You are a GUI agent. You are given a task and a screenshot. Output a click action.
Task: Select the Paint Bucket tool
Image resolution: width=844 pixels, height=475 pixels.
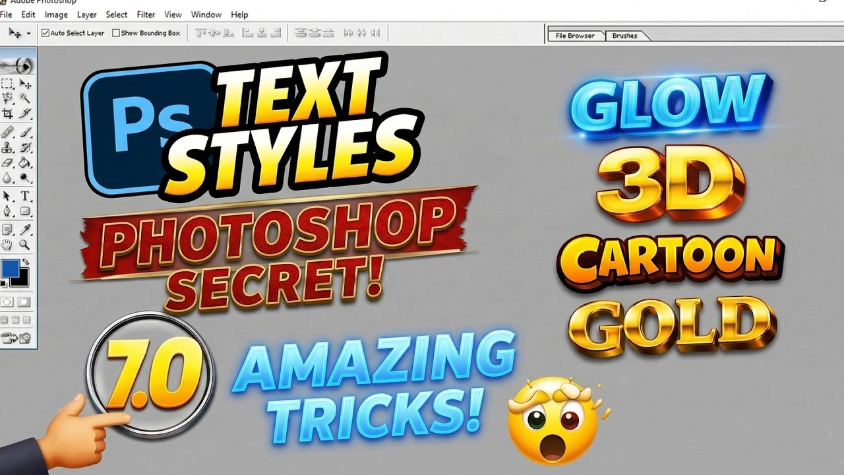(x=25, y=162)
